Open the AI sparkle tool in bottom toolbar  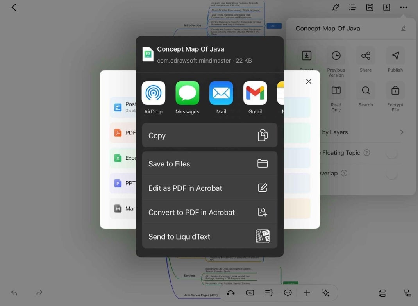325,293
